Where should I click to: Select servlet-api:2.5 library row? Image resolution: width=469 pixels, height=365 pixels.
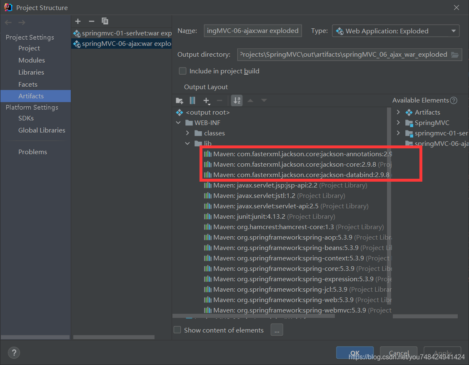click(x=286, y=206)
